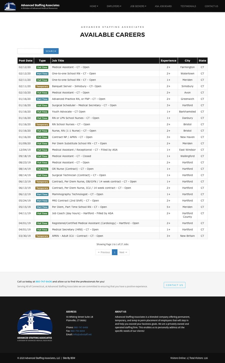This screenshot has width=225, height=363.
Task: Click East Windsor city cell
Action: (x=187, y=150)
